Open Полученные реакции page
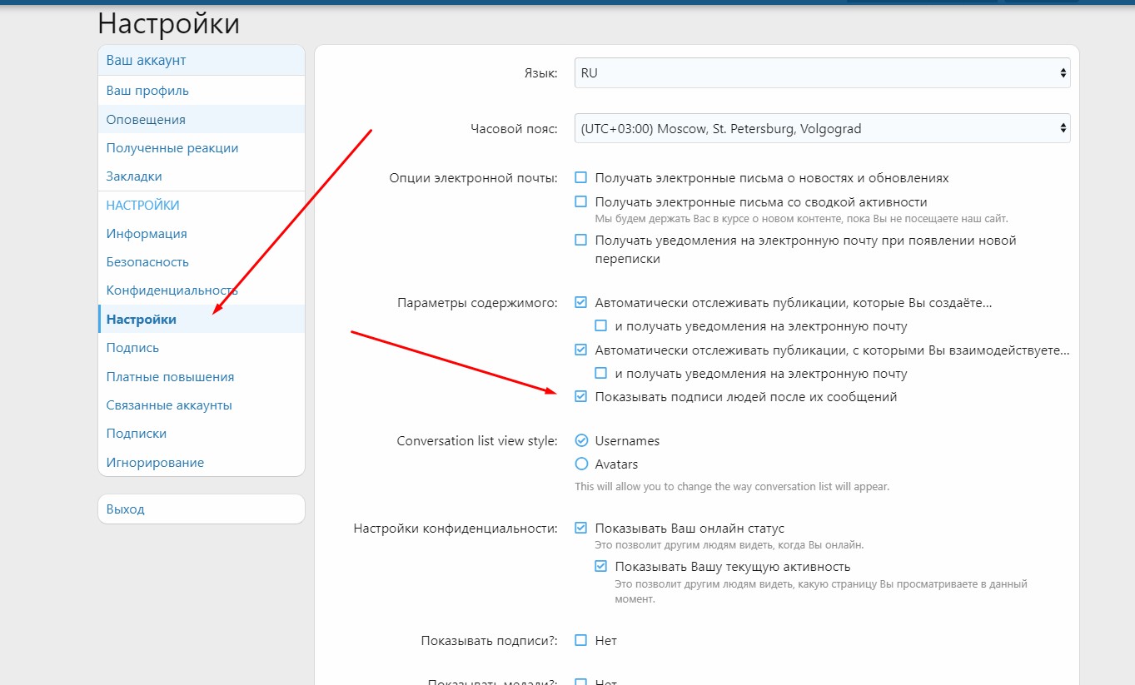This screenshot has width=1135, height=685. pyautogui.click(x=172, y=148)
